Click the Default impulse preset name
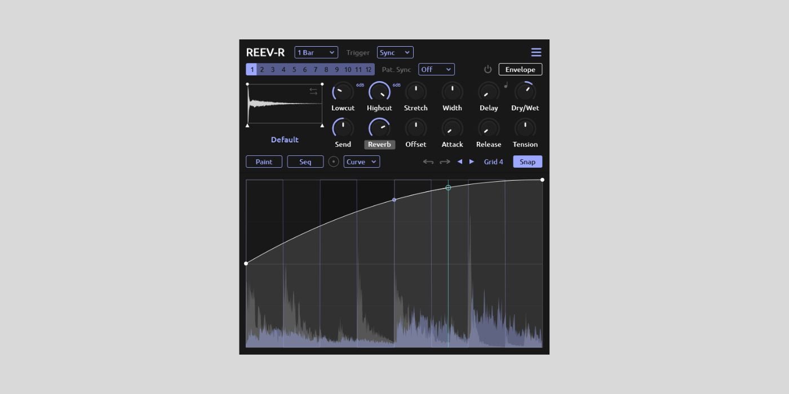Image resolution: width=789 pixels, height=394 pixels. pos(285,140)
